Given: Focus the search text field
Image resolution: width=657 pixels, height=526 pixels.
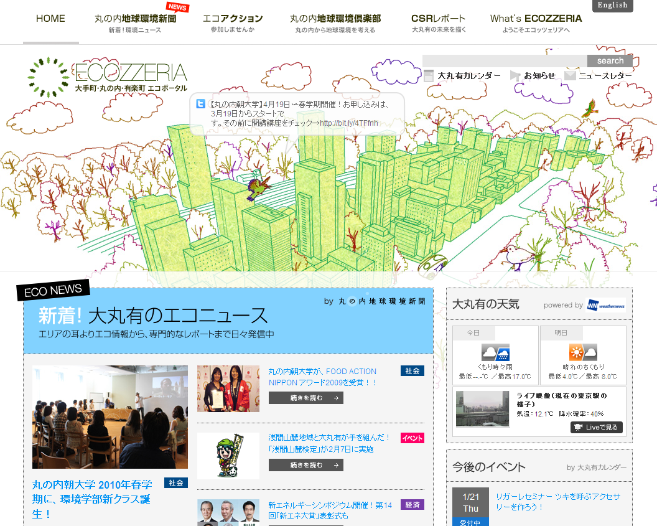Looking at the screenshot, I should (505, 60).
